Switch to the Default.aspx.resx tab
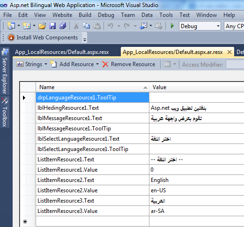 click(x=62, y=52)
